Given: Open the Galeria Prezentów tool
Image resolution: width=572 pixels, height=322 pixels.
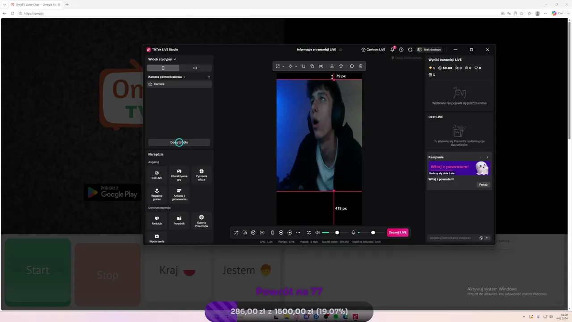Looking at the screenshot, I should point(202,220).
